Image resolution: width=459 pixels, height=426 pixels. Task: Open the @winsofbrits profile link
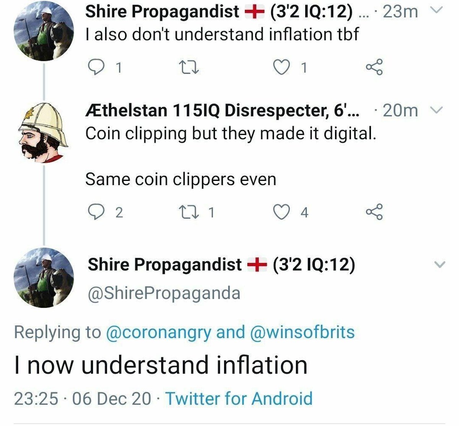click(302, 332)
